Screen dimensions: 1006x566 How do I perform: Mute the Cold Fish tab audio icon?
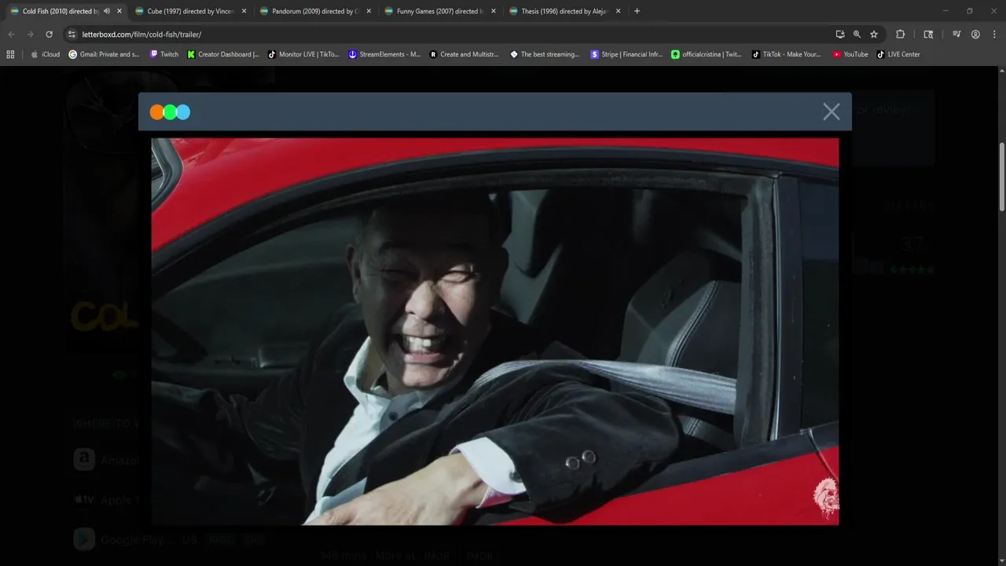pyautogui.click(x=107, y=11)
